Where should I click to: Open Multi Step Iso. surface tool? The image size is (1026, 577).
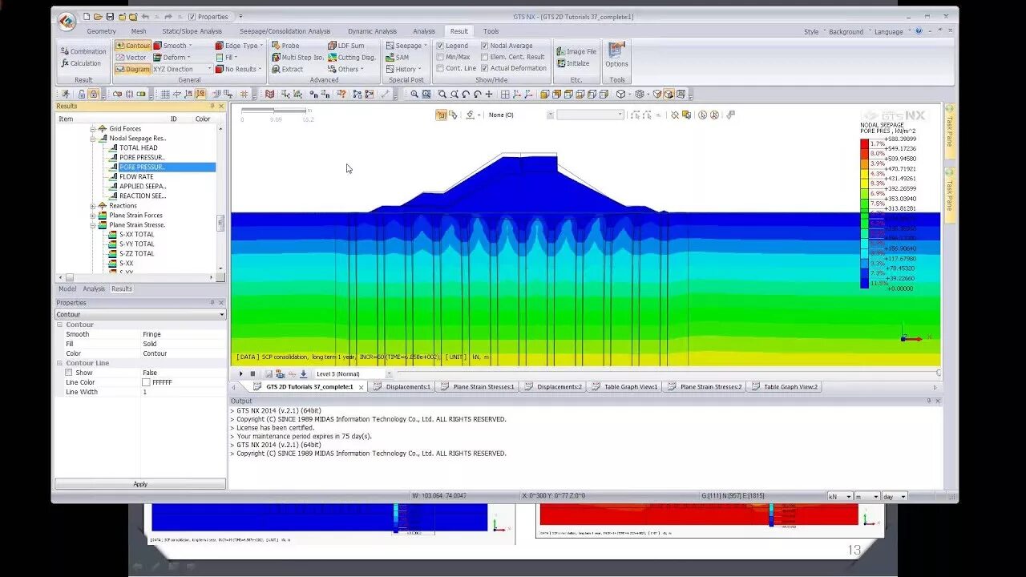pos(297,58)
